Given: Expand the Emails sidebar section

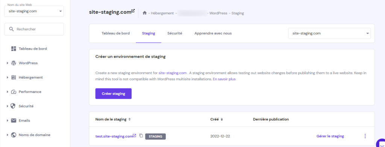Looking at the screenshot, I should 8,120.
